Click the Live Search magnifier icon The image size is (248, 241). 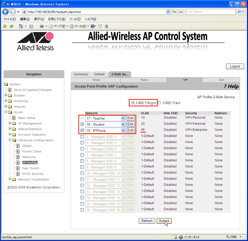coord(239,12)
